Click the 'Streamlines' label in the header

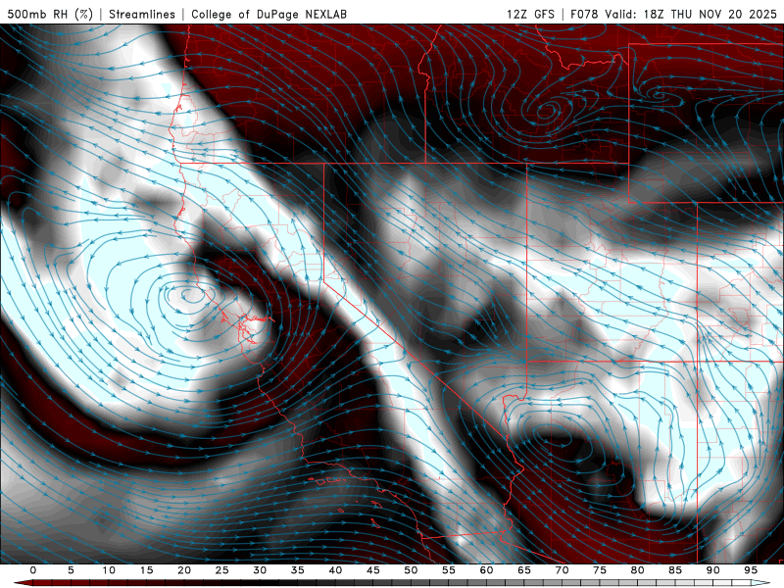[x=142, y=14]
